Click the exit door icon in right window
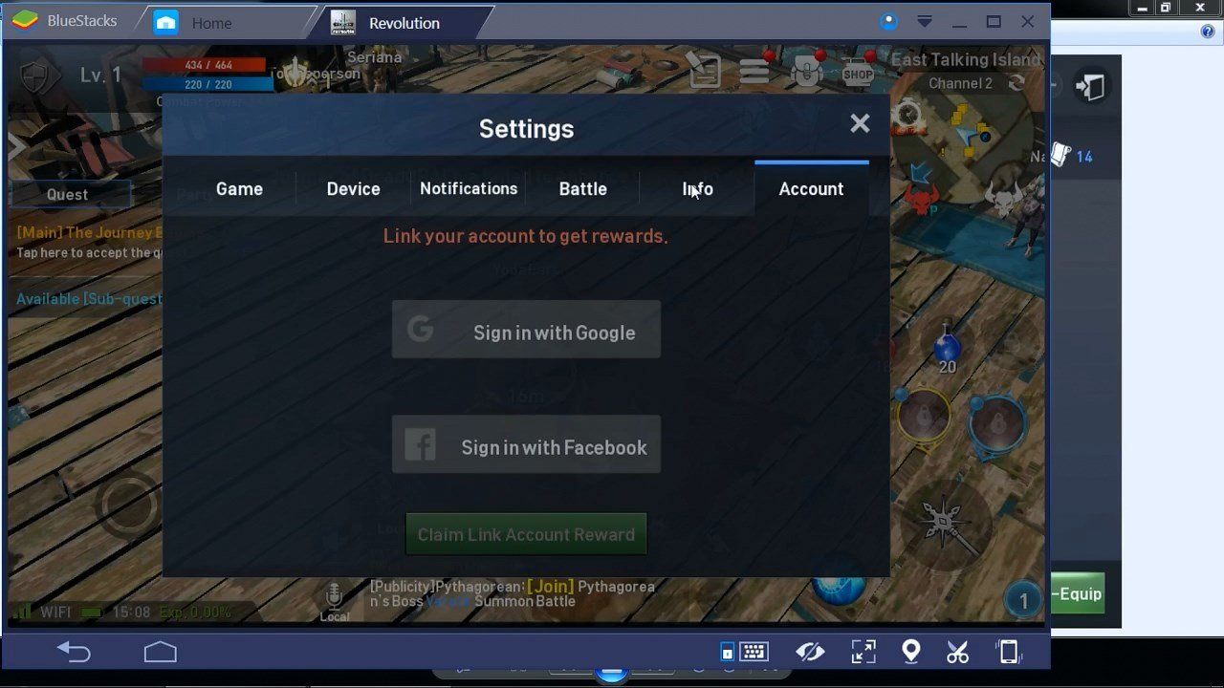 pos(1090,87)
